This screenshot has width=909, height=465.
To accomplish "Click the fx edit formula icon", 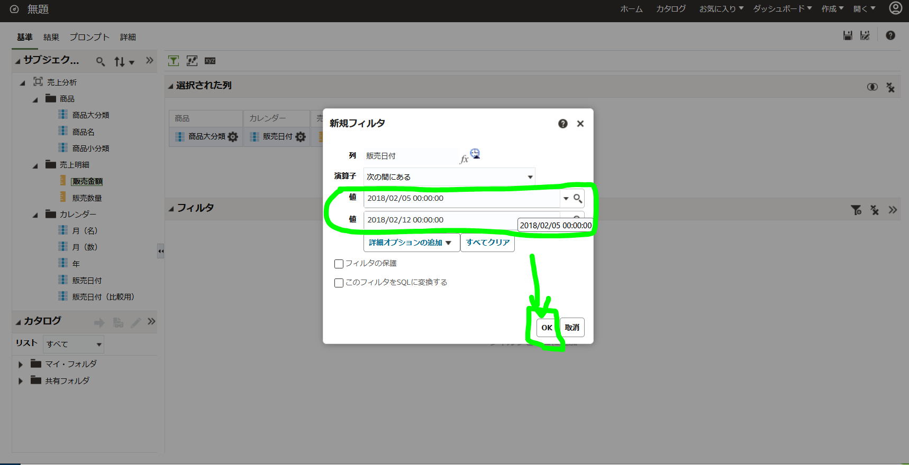I will 464,159.
